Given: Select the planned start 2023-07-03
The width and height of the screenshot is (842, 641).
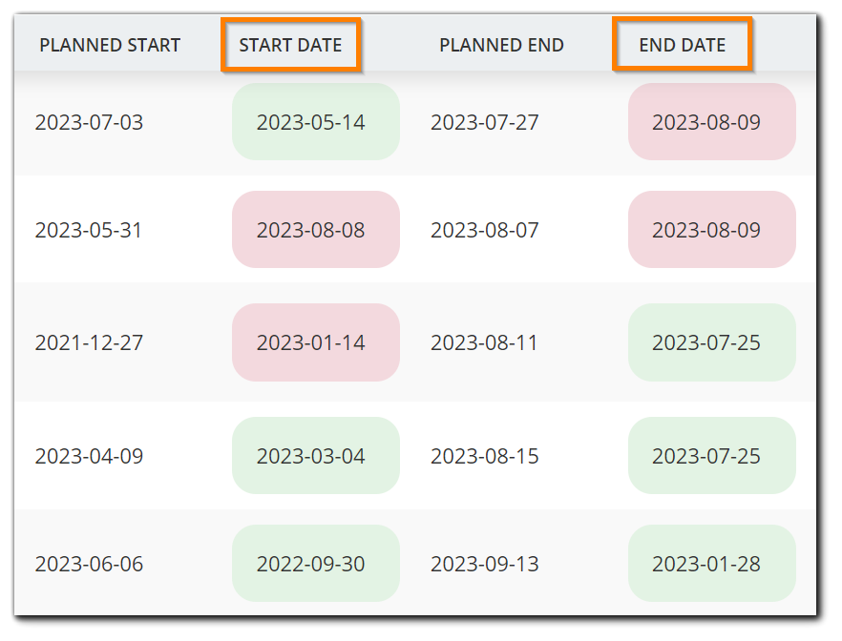Looking at the screenshot, I should 89,121.
